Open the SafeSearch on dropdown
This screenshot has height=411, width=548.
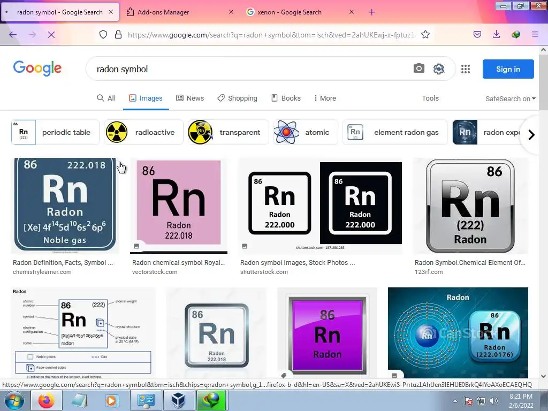510,98
